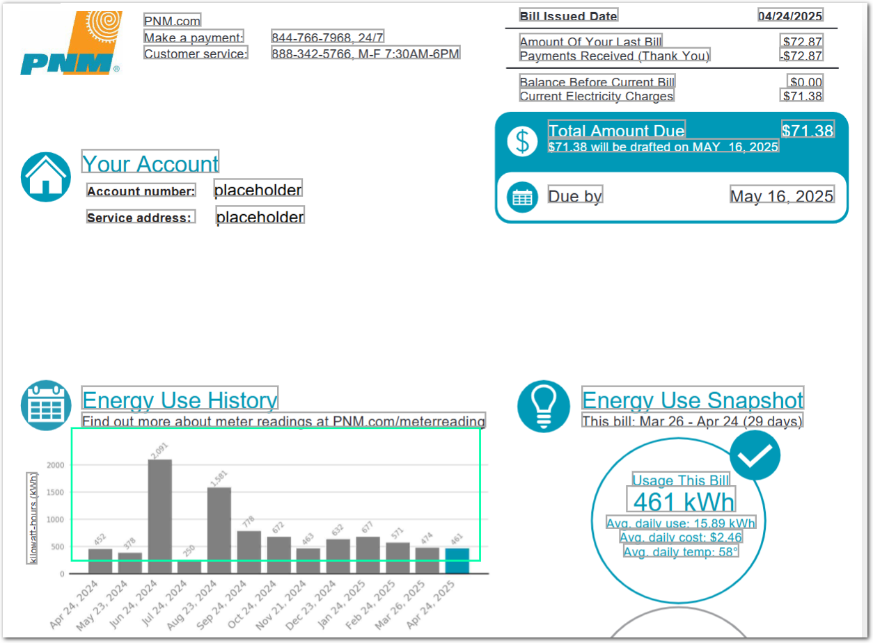
Task: Click the checkmark badge on usage circle
Action: pos(755,455)
